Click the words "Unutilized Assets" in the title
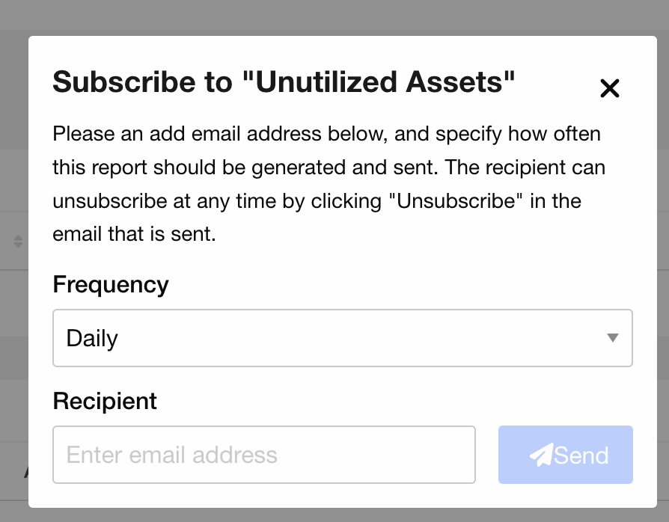The width and height of the screenshot is (669, 522). [x=378, y=82]
